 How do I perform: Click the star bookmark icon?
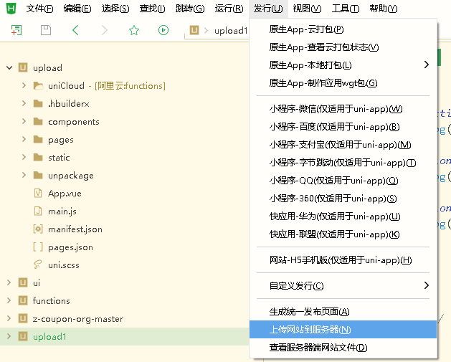pos(134,30)
